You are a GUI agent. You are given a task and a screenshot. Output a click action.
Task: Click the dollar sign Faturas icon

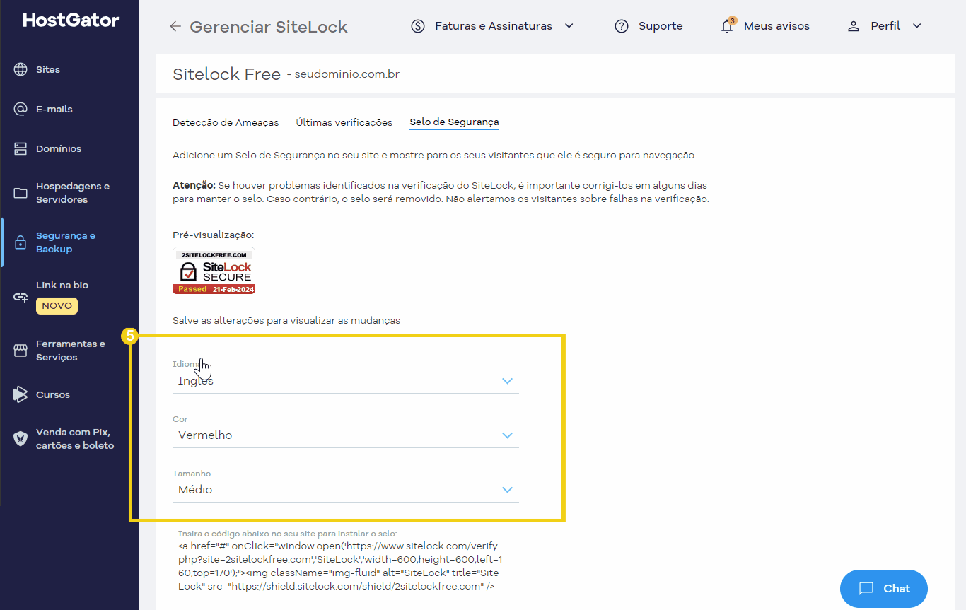point(418,26)
